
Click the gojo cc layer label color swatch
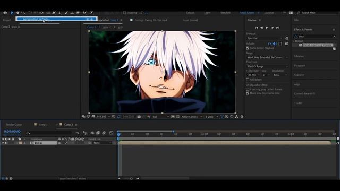(x=20, y=143)
